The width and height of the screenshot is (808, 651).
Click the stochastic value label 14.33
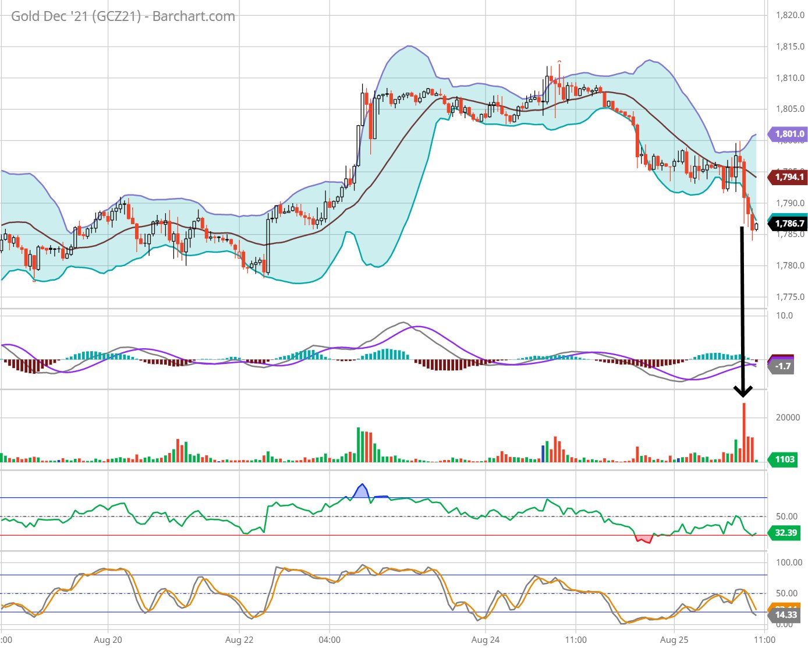785,615
